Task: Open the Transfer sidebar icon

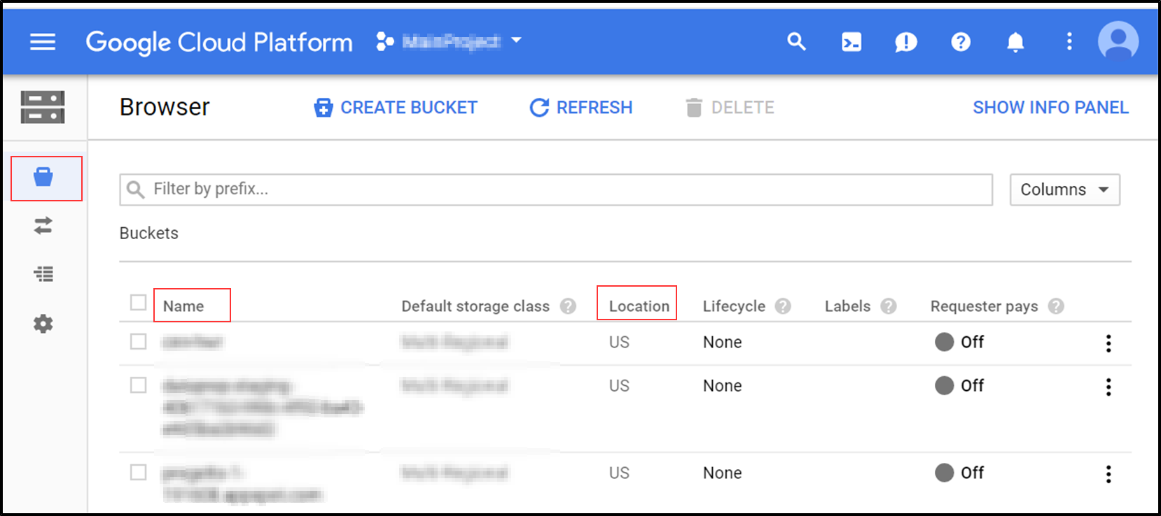Action: 43,225
